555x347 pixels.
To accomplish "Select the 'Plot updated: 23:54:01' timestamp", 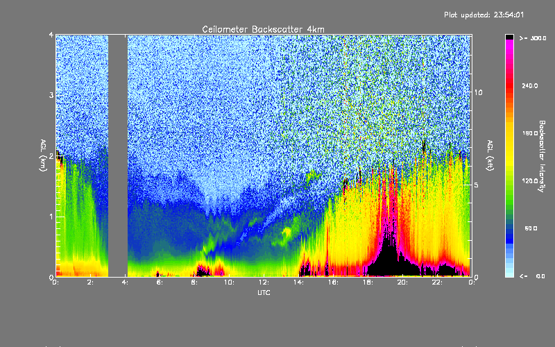I will (x=484, y=15).
